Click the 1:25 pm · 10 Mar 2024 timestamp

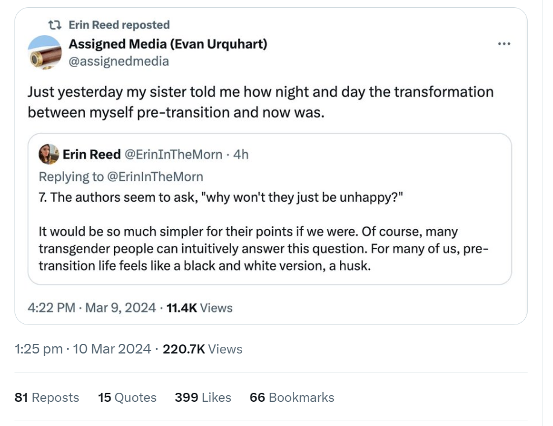click(x=83, y=349)
